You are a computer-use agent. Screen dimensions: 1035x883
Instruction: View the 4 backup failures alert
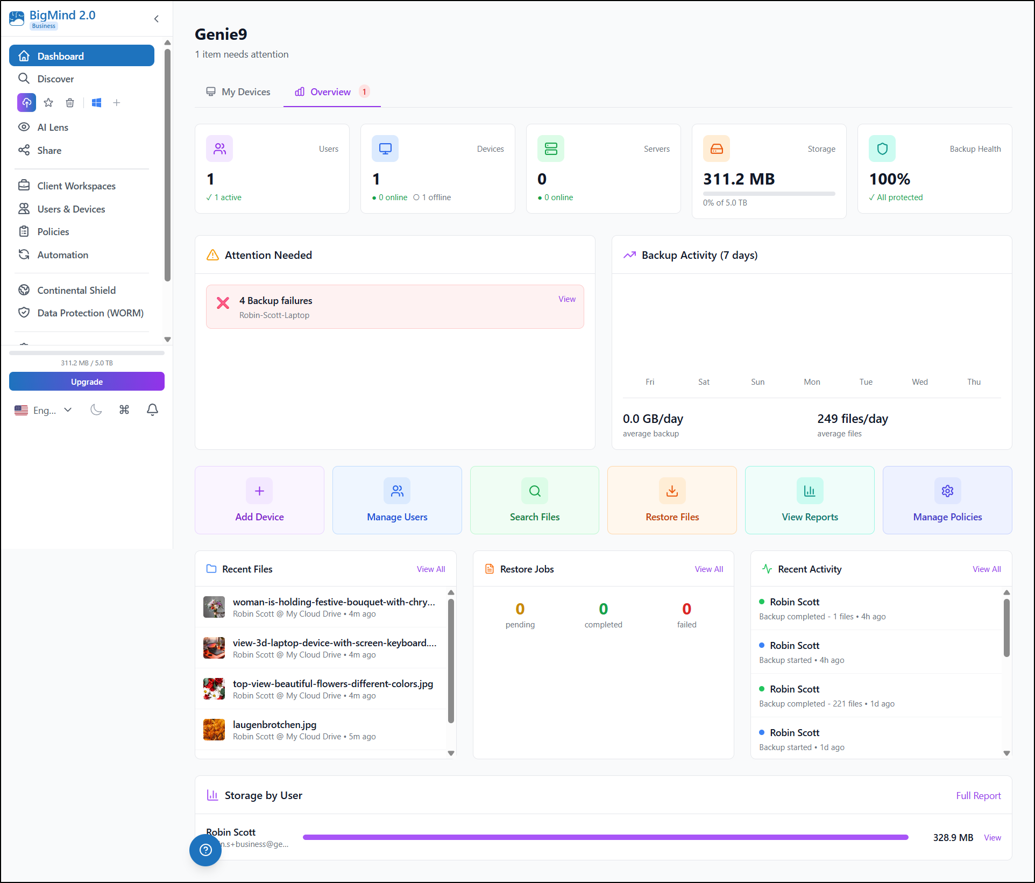(x=566, y=299)
